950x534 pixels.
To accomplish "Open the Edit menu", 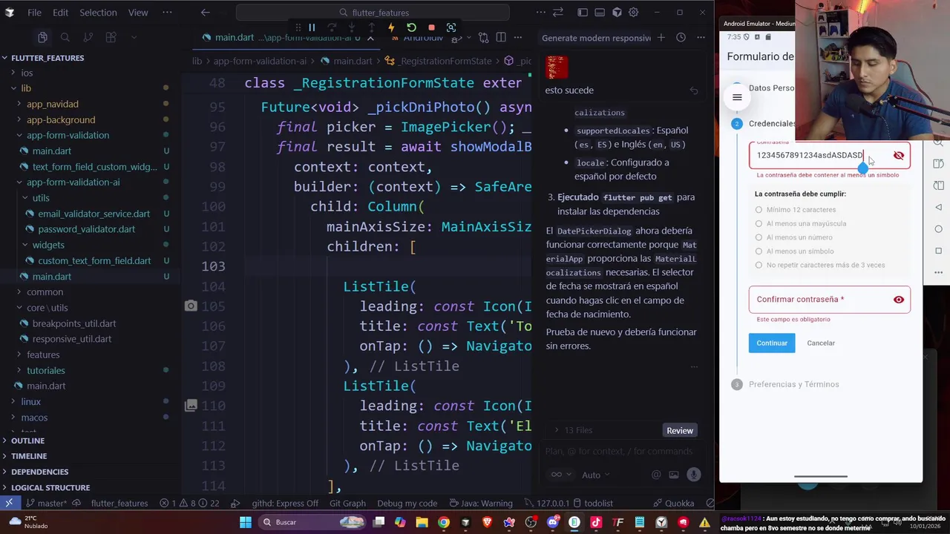I will 61,13.
